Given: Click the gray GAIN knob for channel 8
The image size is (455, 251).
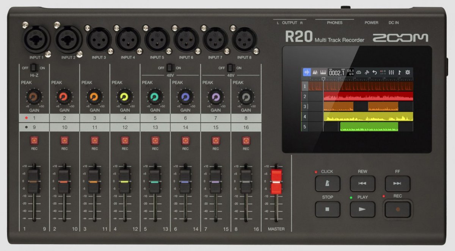Looking at the screenshot, I should click(x=246, y=98).
